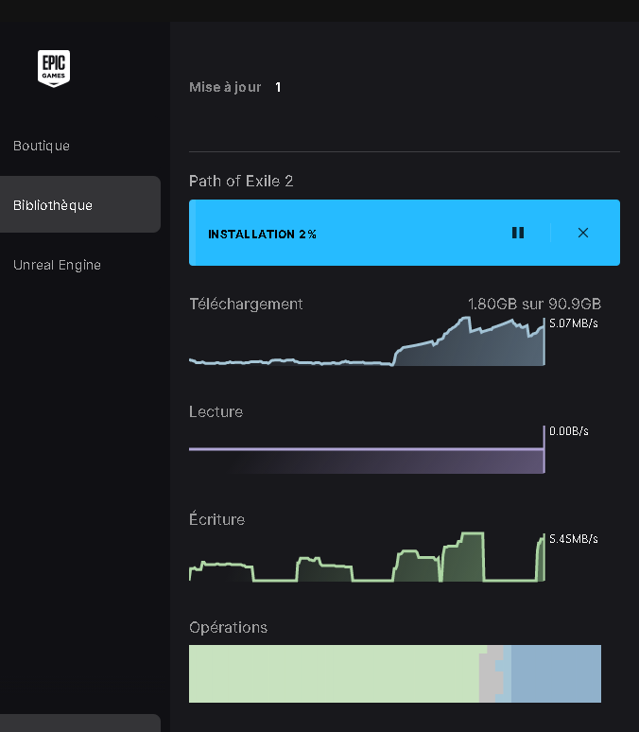The image size is (639, 732).
Task: Click the Écriture write graph
Action: pyautogui.click(x=367, y=557)
